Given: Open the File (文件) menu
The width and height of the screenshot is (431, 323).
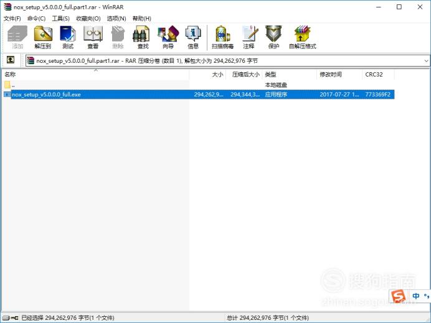Looking at the screenshot, I should coord(12,19).
